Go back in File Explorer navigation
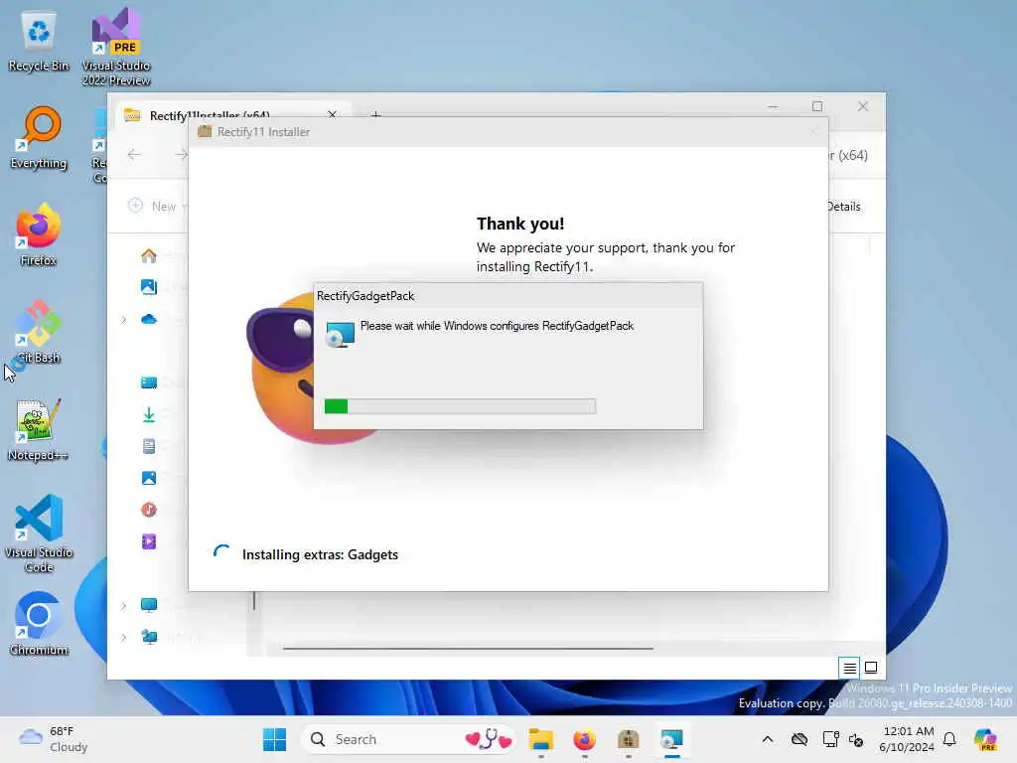Viewport: 1017px width, 763px height. tap(134, 154)
